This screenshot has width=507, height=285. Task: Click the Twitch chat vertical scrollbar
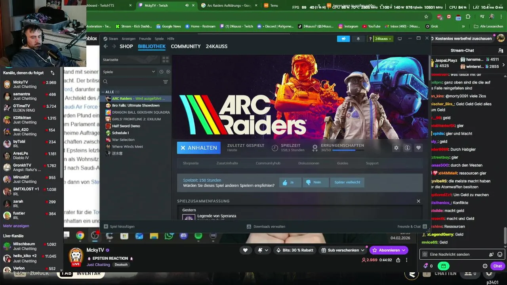(x=505, y=236)
